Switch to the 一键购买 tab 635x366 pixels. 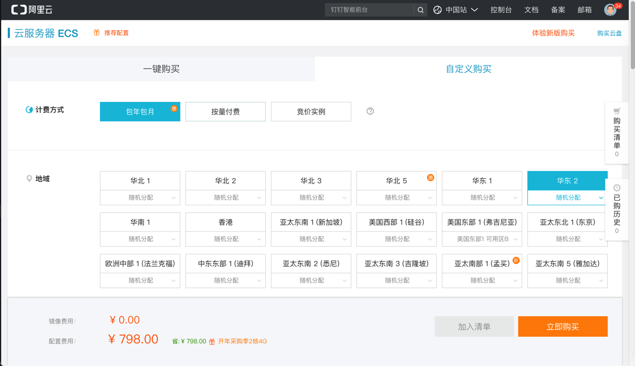[x=161, y=69]
